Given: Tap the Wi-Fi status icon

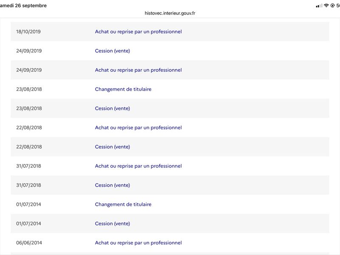Looking at the screenshot, I should pyautogui.click(x=326, y=6).
